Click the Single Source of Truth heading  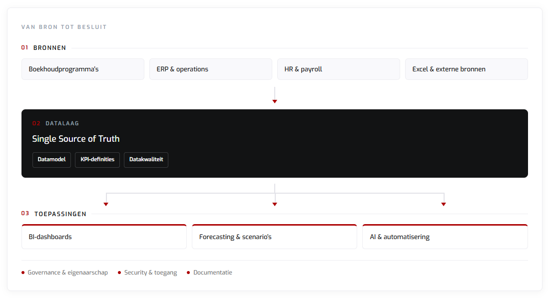click(76, 139)
